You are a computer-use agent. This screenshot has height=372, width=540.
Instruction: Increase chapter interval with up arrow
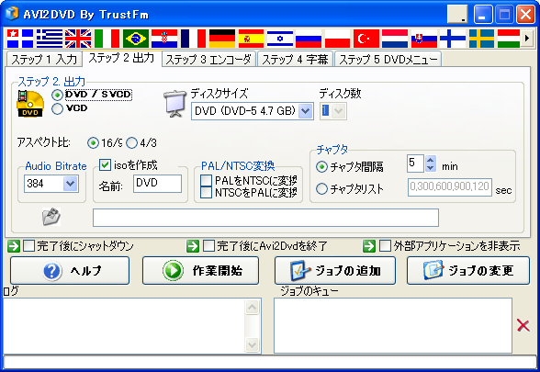(x=431, y=160)
